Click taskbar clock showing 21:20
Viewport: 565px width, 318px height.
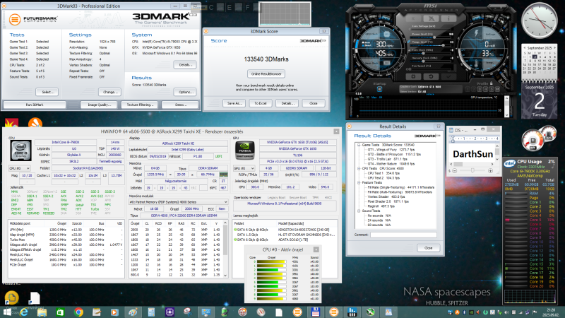551,312
